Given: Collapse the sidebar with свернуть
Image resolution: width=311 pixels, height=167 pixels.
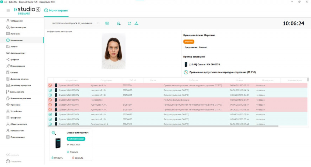Looking at the screenshot, I should click(x=12, y=155).
